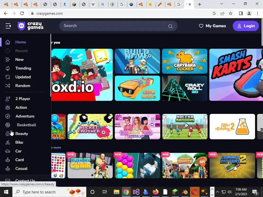Open Instadiva Nikki Dress Up thumbnail

pyautogui.click(x=138, y=127)
